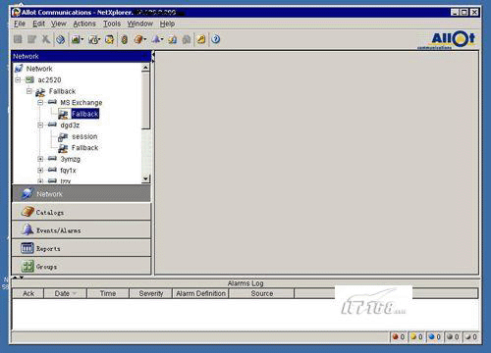This screenshot has height=353, width=491.
Task: Expand the fqy1x tree node
Action: [x=40, y=171]
